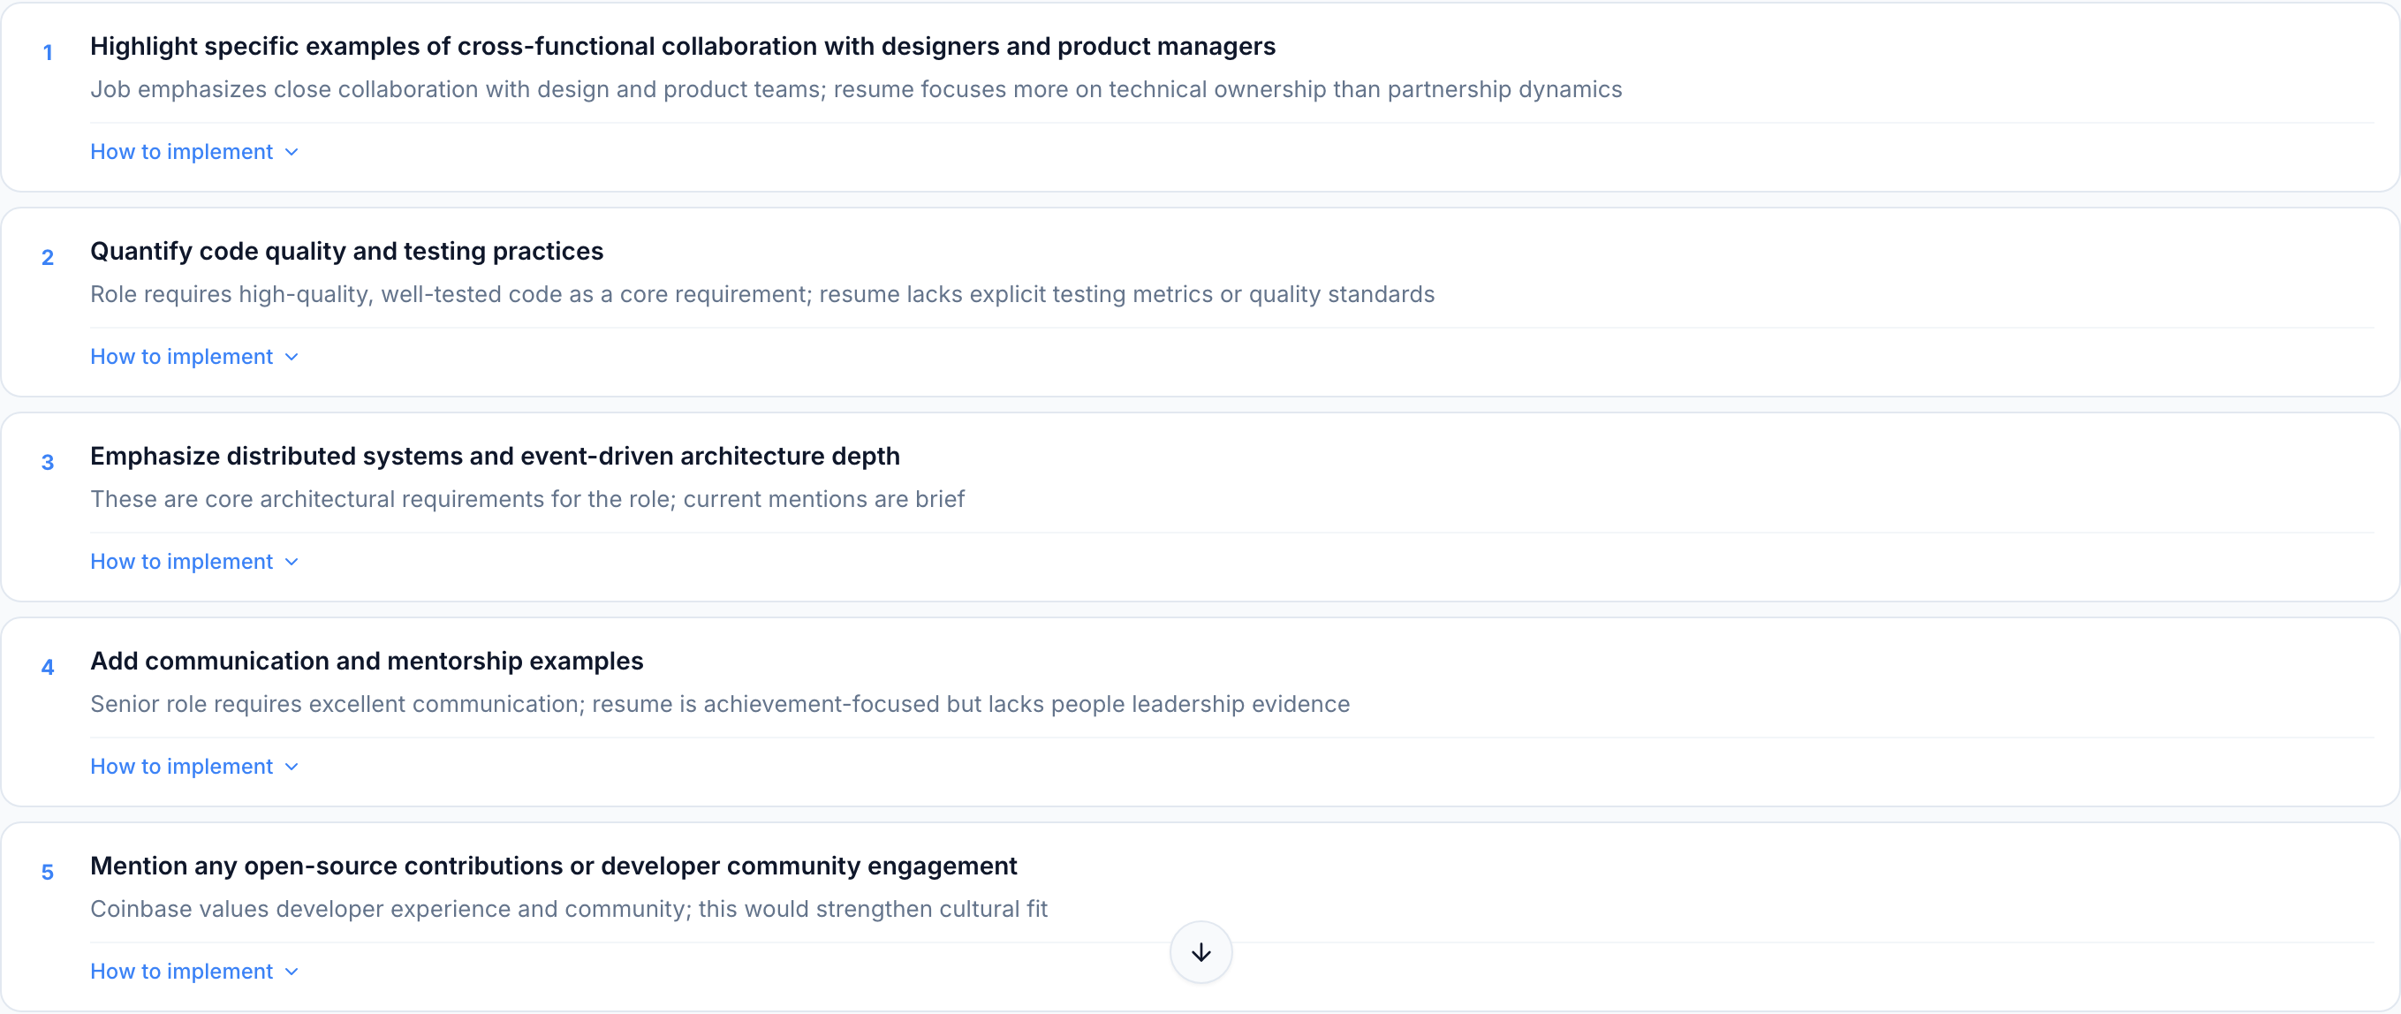The height and width of the screenshot is (1014, 2401).
Task: Expand How to implement for mentorship examples
Action: [182, 767]
